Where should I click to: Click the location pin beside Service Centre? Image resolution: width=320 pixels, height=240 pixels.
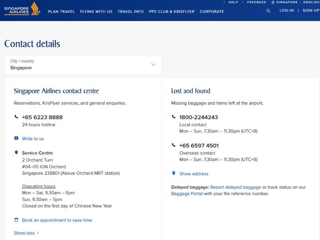16,153
